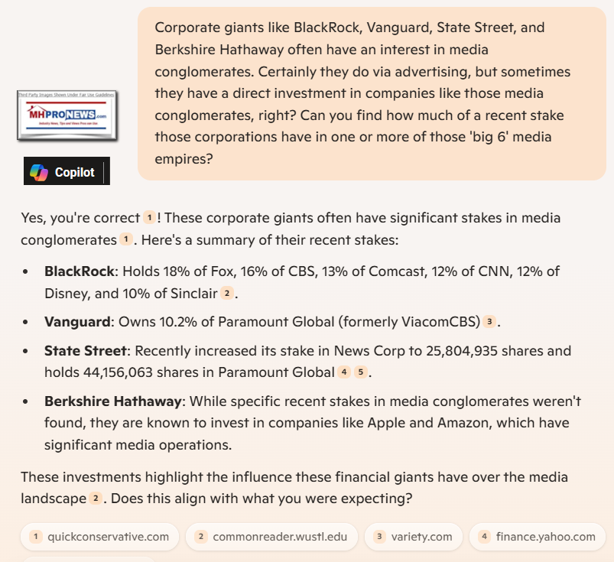Click the "Copilot" name label
Viewport: 614px width, 562px height.
tap(75, 172)
